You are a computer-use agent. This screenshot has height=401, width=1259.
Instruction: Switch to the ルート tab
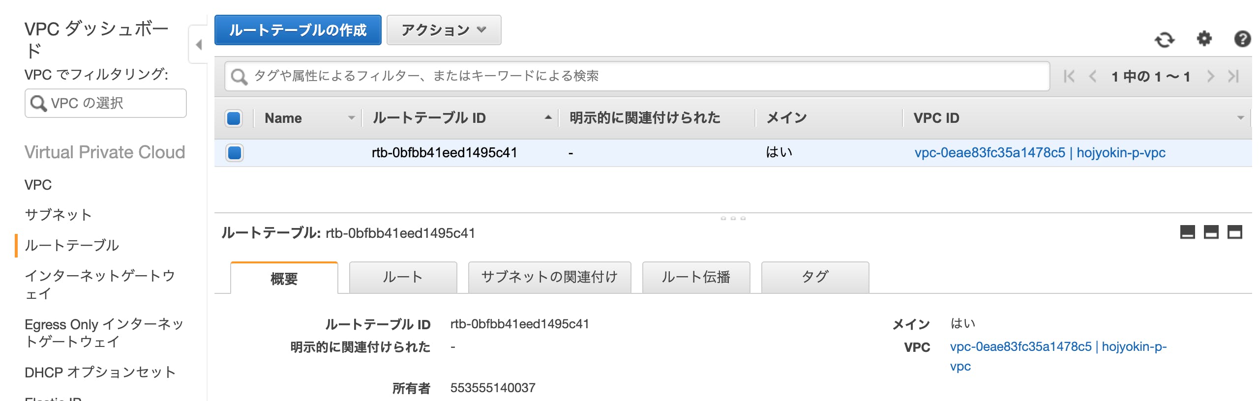[x=402, y=277]
